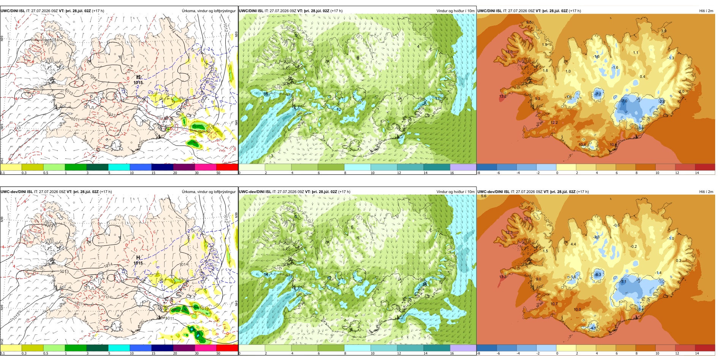Image resolution: width=722 pixels, height=361 pixels.
Task: Click teal 14 swatch in UWC-dev wind legend
Action: (437, 348)
